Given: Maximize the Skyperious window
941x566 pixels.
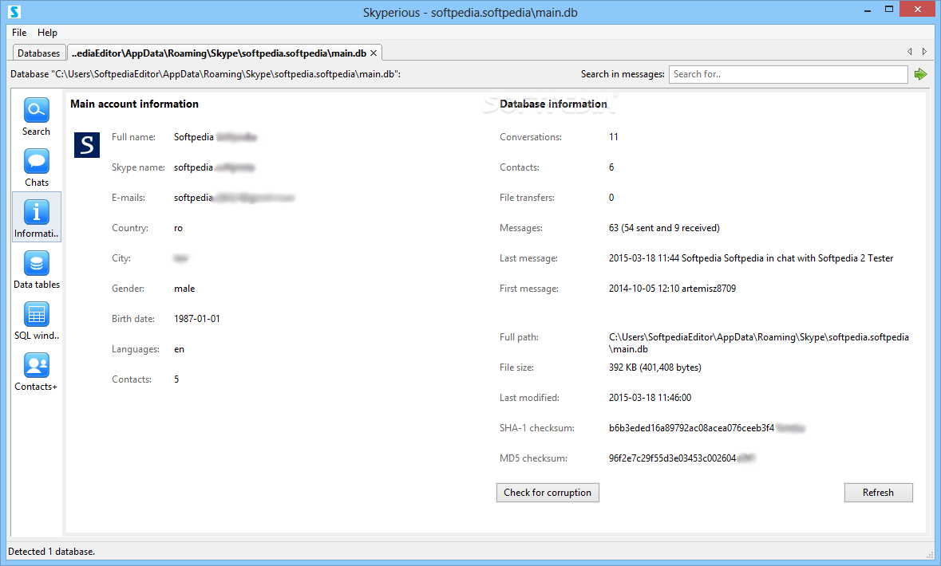Looking at the screenshot, I should 889,10.
